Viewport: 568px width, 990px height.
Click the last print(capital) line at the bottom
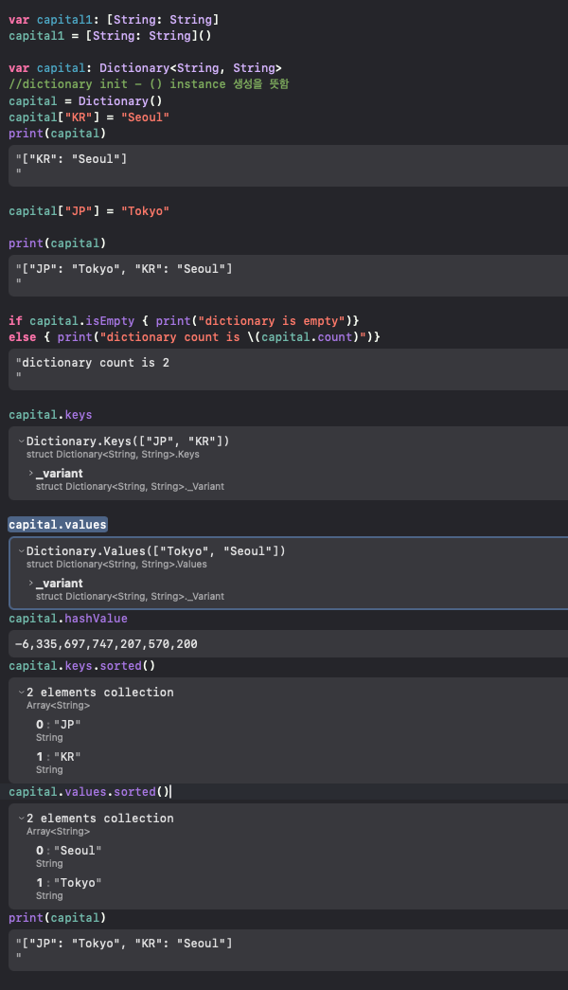tap(58, 917)
